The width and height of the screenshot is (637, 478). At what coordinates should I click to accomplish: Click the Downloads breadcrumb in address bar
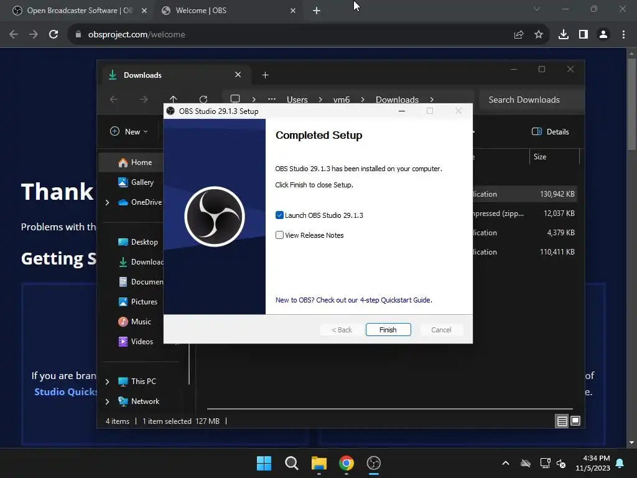(397, 100)
